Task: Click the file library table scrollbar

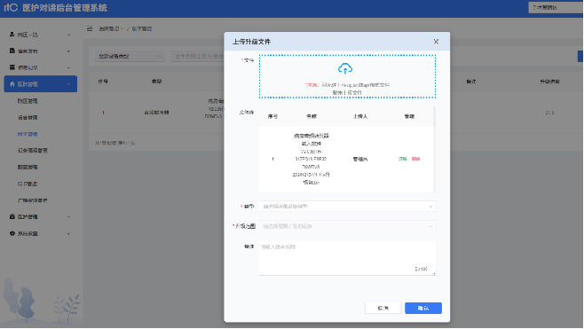Action: coord(435,149)
